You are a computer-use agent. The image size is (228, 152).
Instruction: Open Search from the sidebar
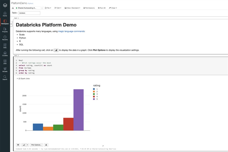5,78
